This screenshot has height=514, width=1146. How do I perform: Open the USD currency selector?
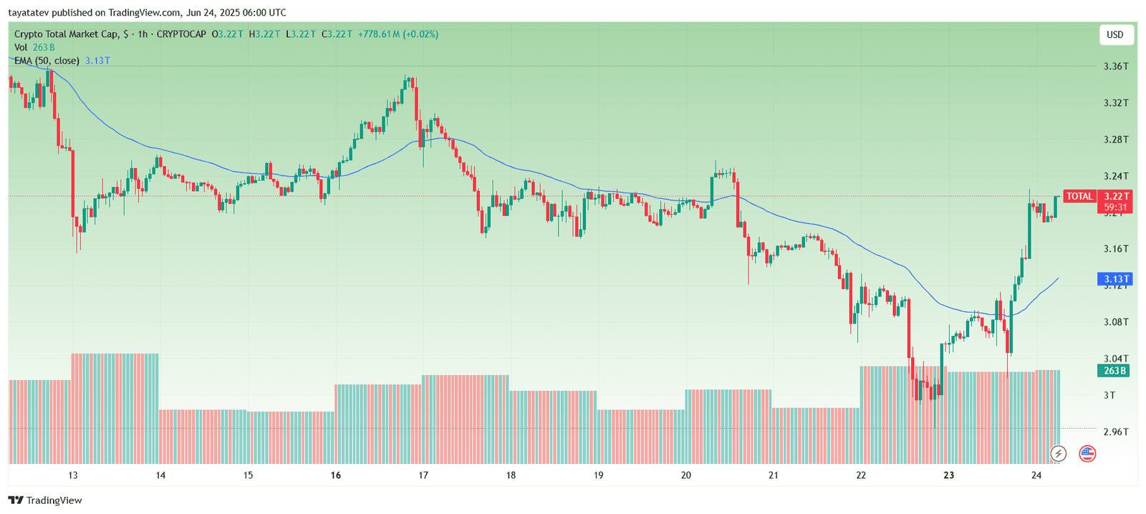(x=1116, y=34)
